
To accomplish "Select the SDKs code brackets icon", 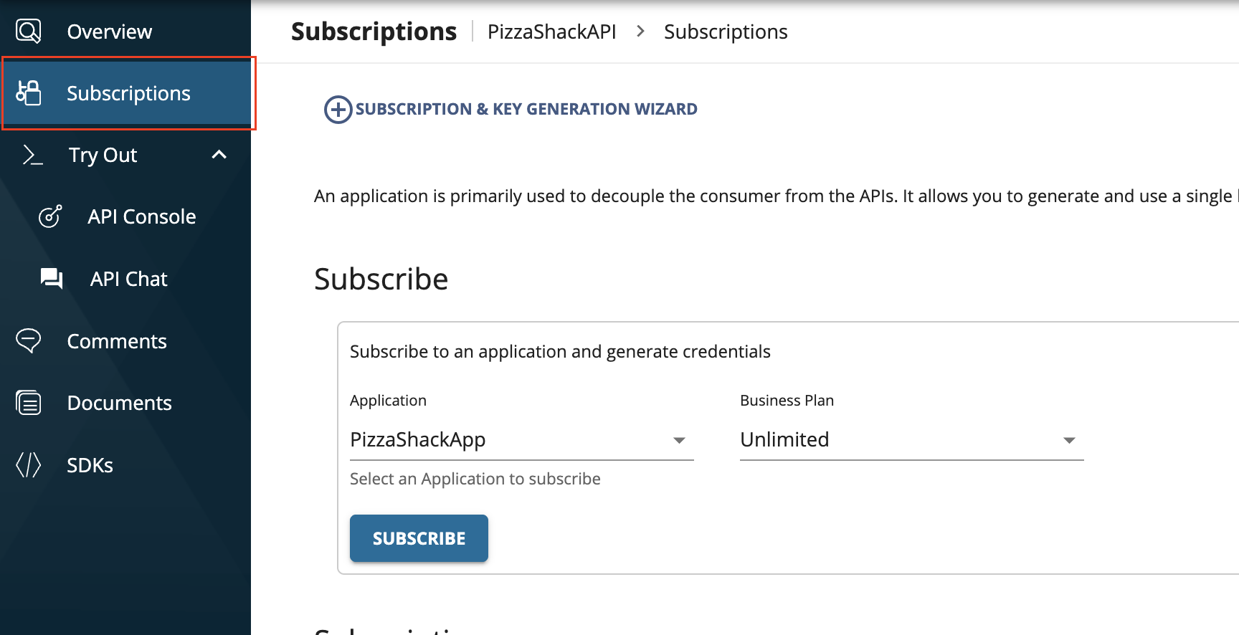I will [28, 464].
